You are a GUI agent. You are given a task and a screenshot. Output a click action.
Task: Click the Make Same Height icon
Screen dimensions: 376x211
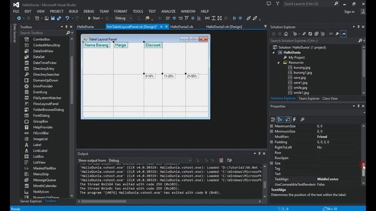[213, 18]
